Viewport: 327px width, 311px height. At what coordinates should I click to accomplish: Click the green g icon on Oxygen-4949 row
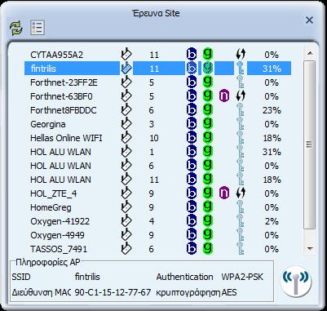208,235
